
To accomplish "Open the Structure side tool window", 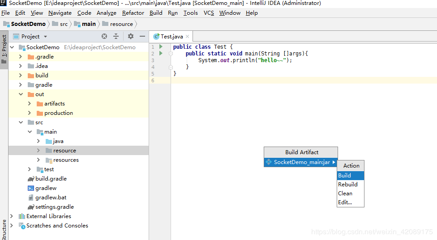I will 4,229.
